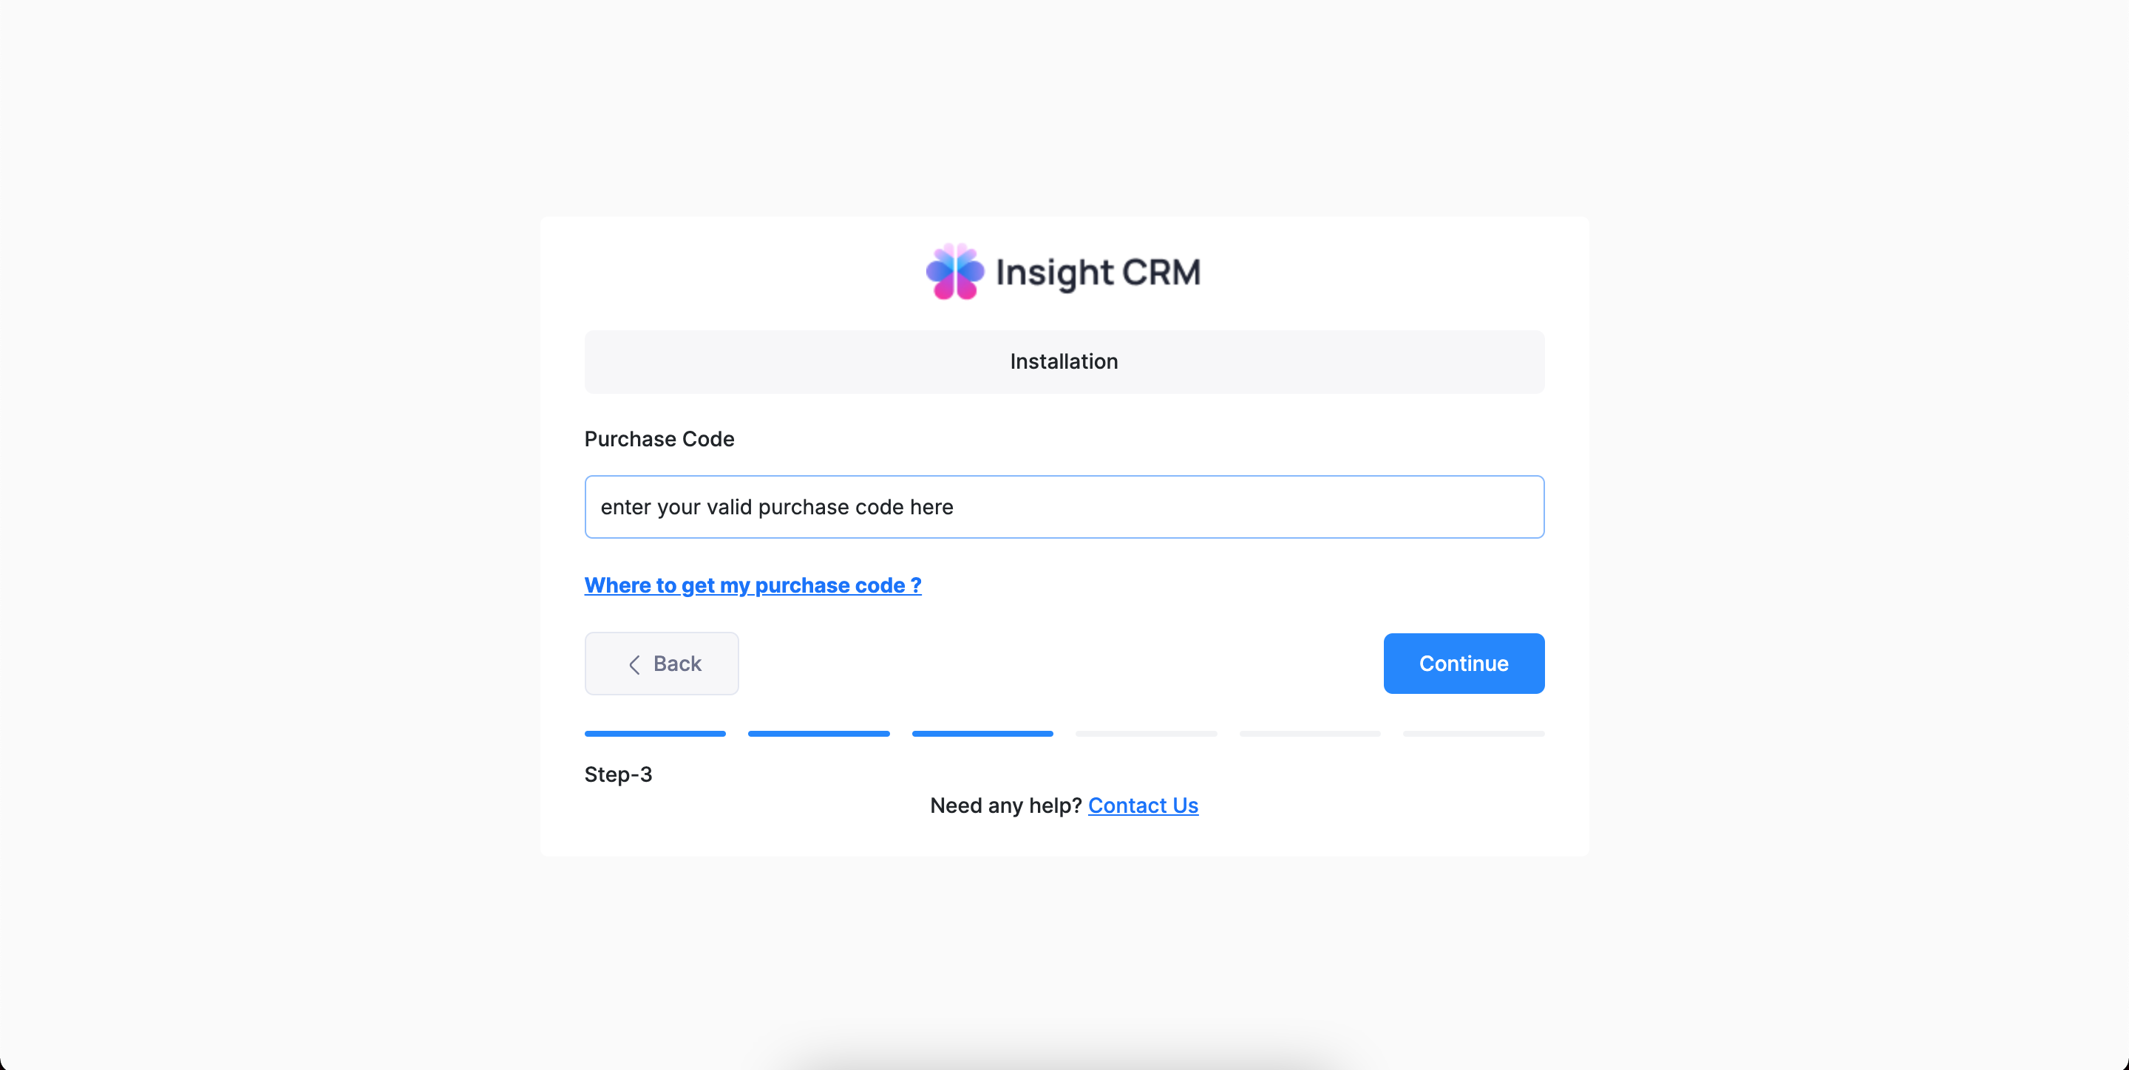The width and height of the screenshot is (2129, 1070).
Task: Click the second blue progress step bar
Action: [x=818, y=734]
